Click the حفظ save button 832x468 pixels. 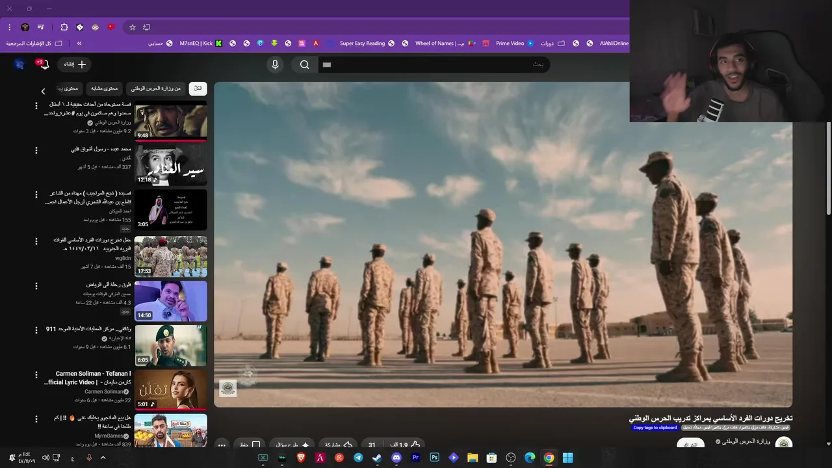point(250,445)
